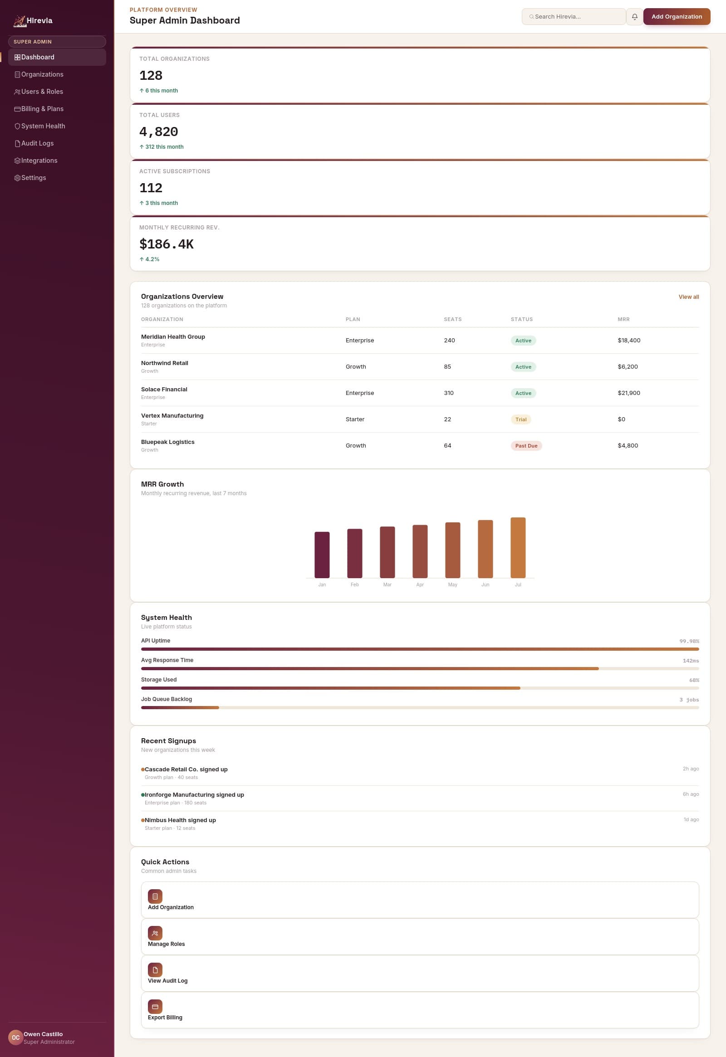The height and width of the screenshot is (1057, 726).
Task: Click the Export Billing quick action icon
Action: point(155,1007)
